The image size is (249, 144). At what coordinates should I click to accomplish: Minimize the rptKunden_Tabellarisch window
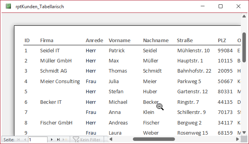(203, 6)
